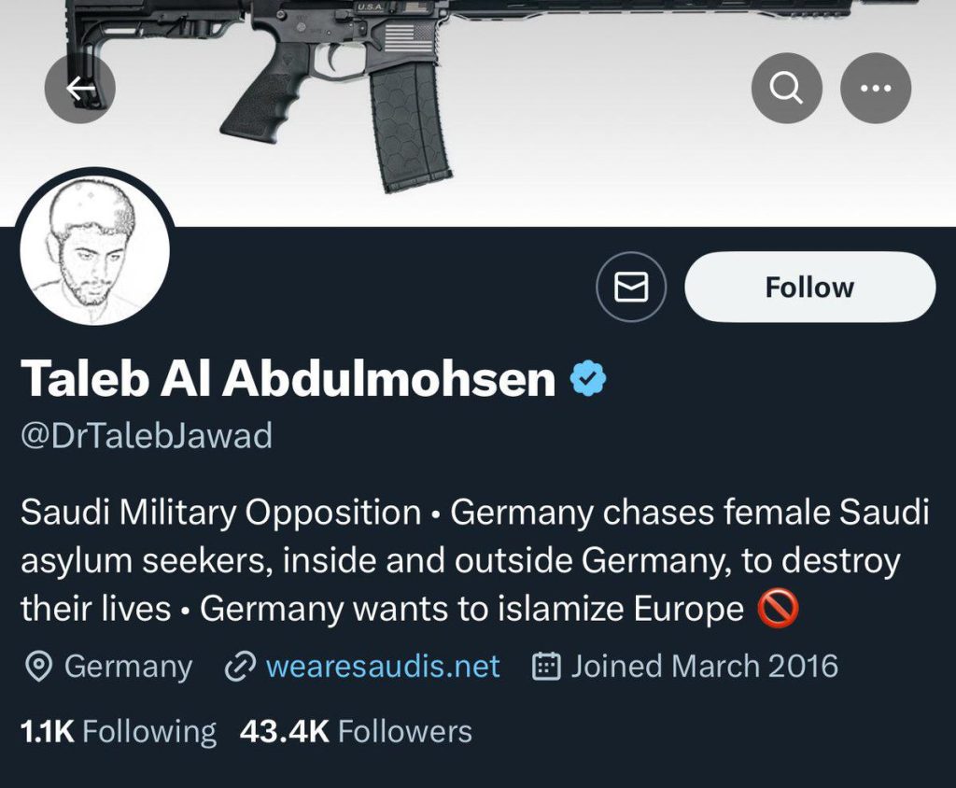Viewport: 956px width, 788px height.
Task: Click the display name Taleb Al Abdulmohsen
Action: tap(288, 379)
